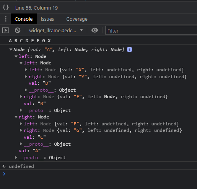197x189 pixels.
Task: Collapse the nested left: Node containing D
Action: (x=21, y=63)
